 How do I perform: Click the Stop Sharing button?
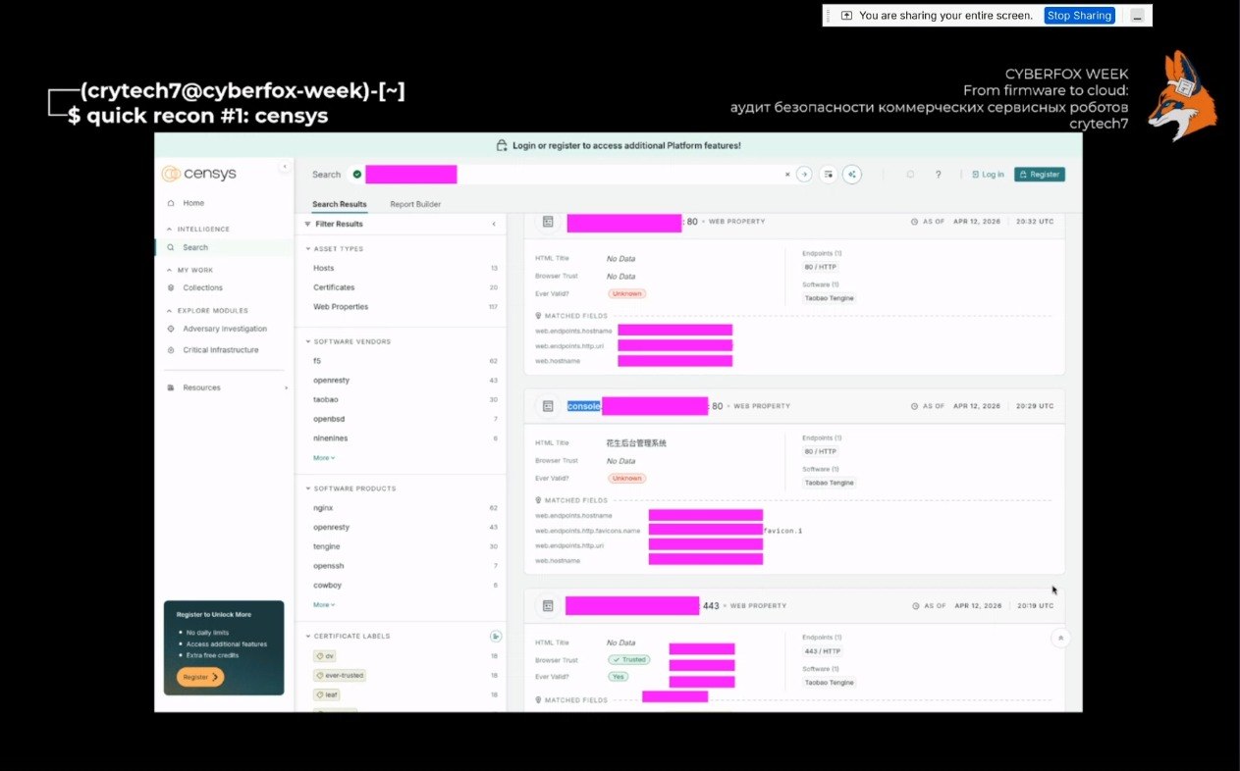point(1079,16)
